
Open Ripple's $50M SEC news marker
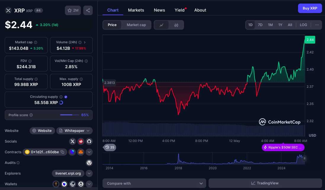[x=283, y=148]
